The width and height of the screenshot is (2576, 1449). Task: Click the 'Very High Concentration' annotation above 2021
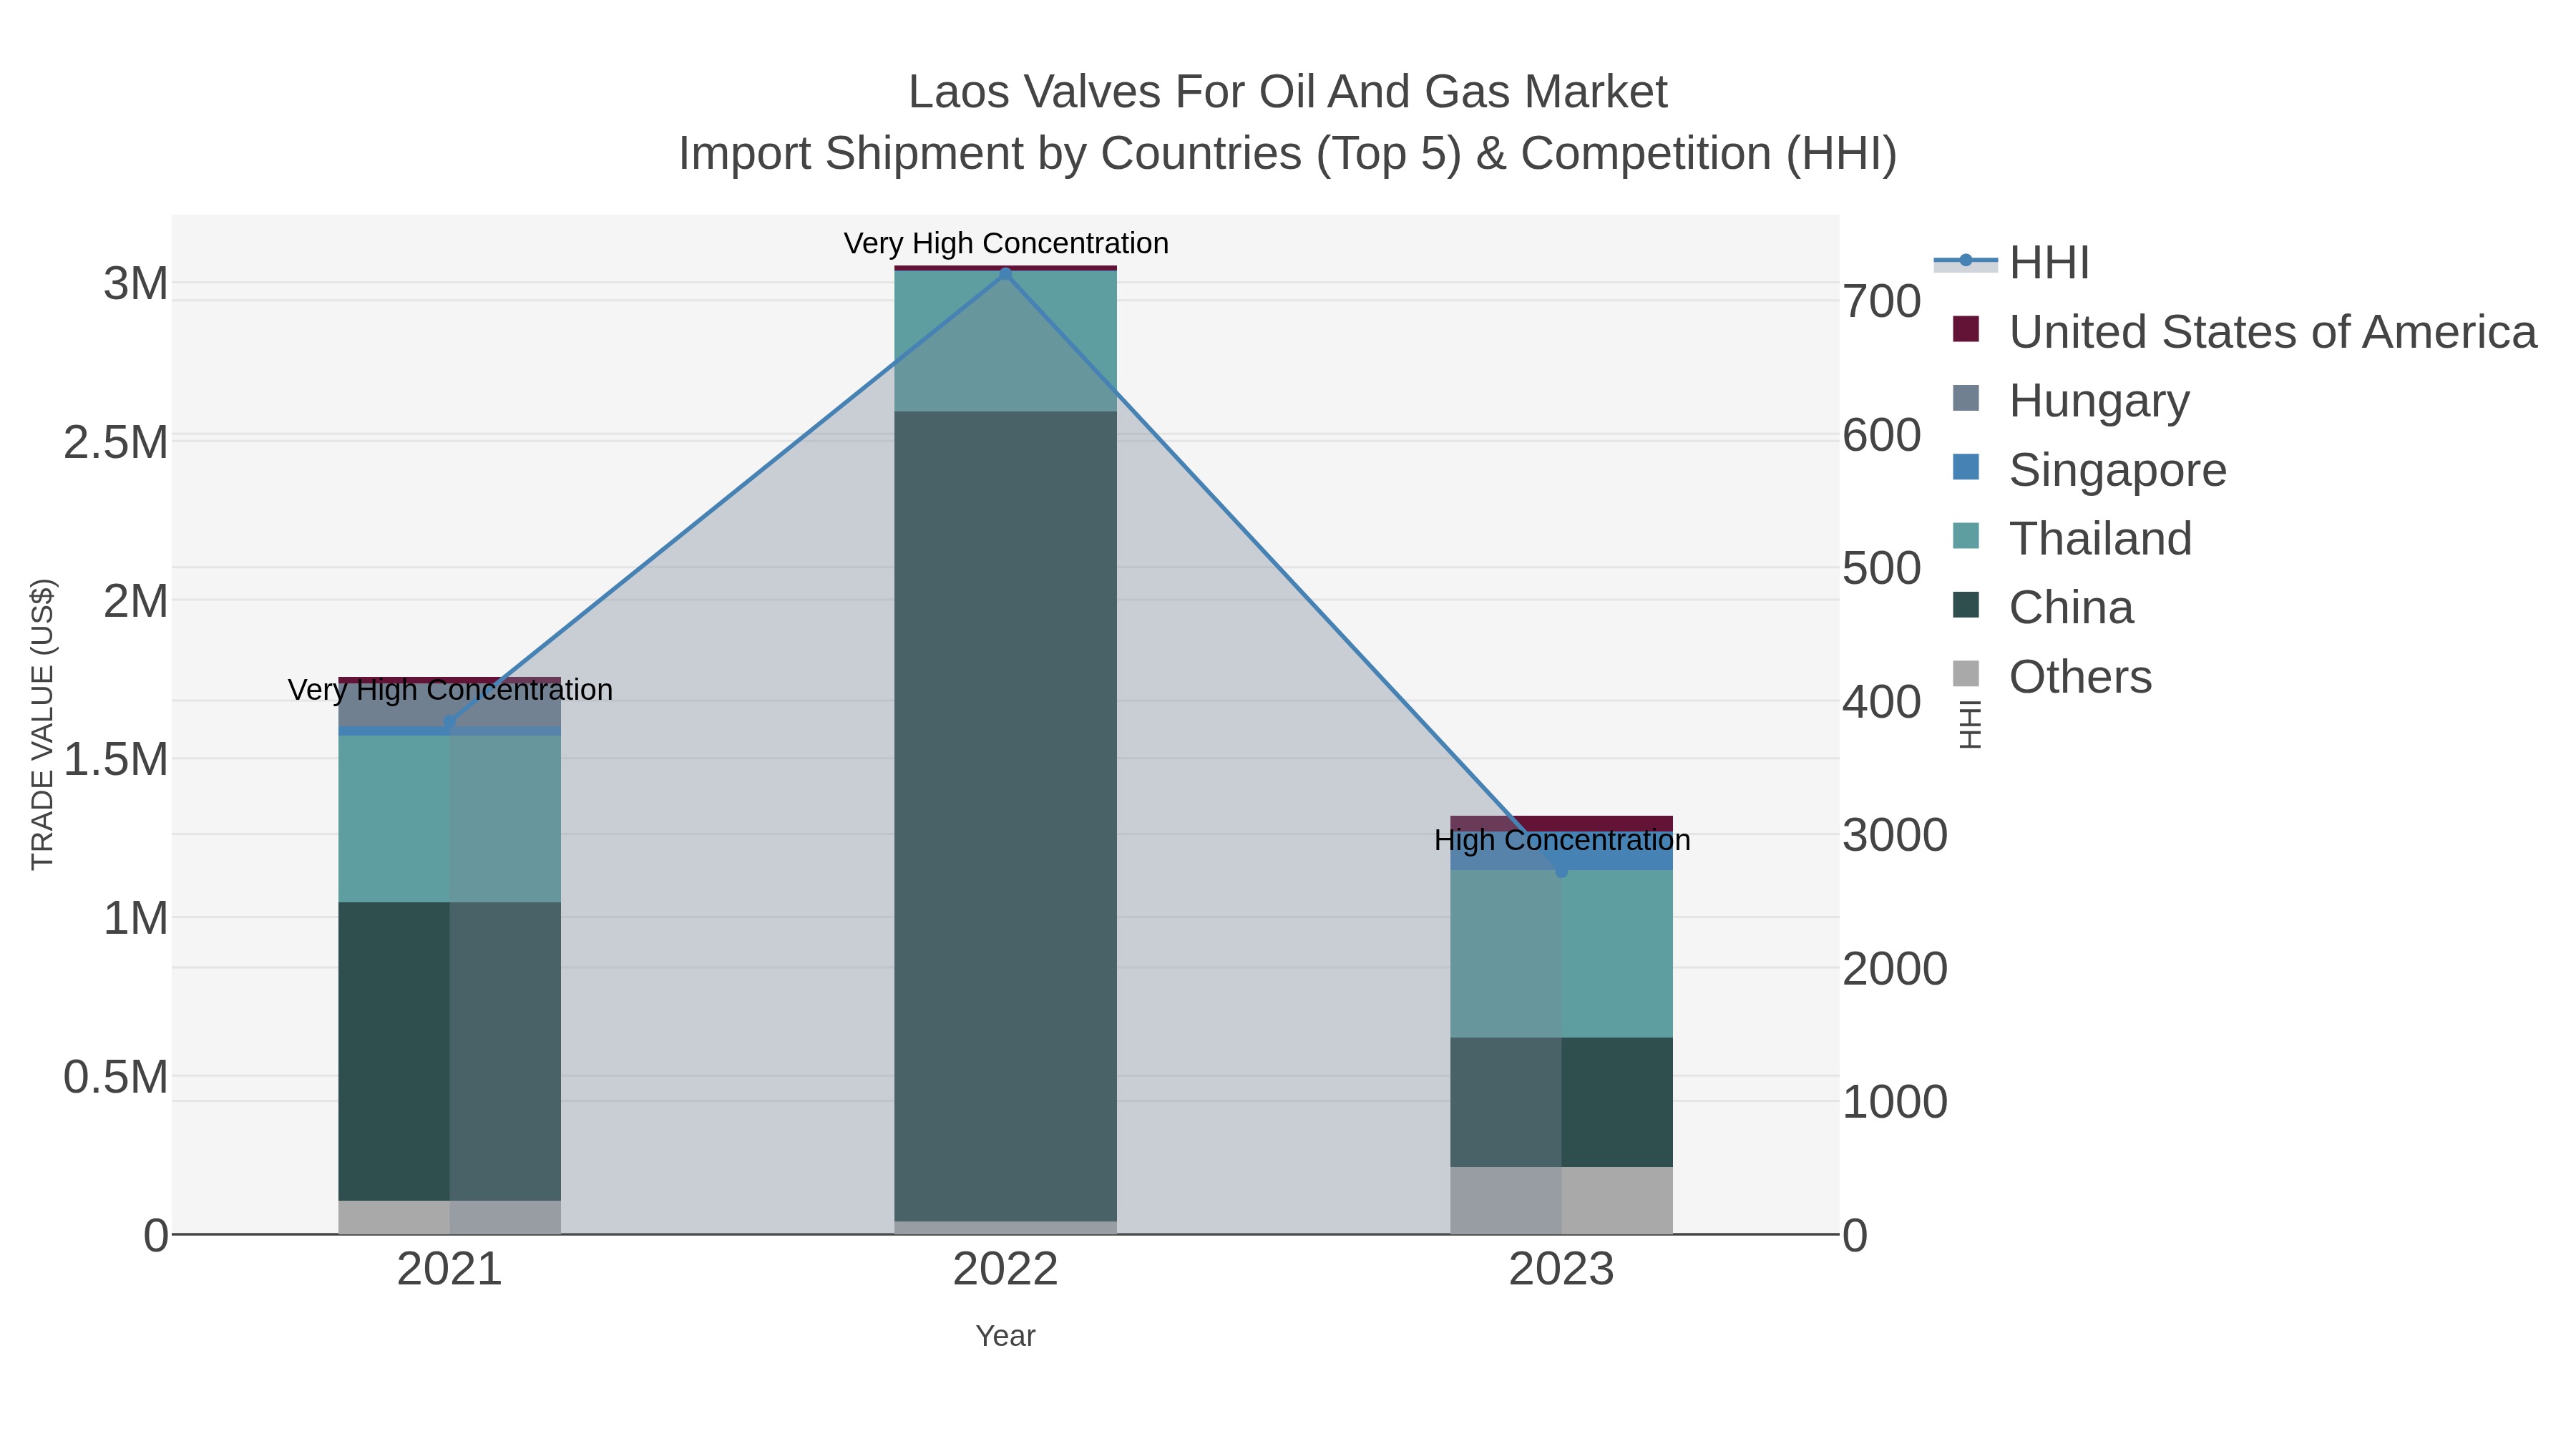point(450,690)
